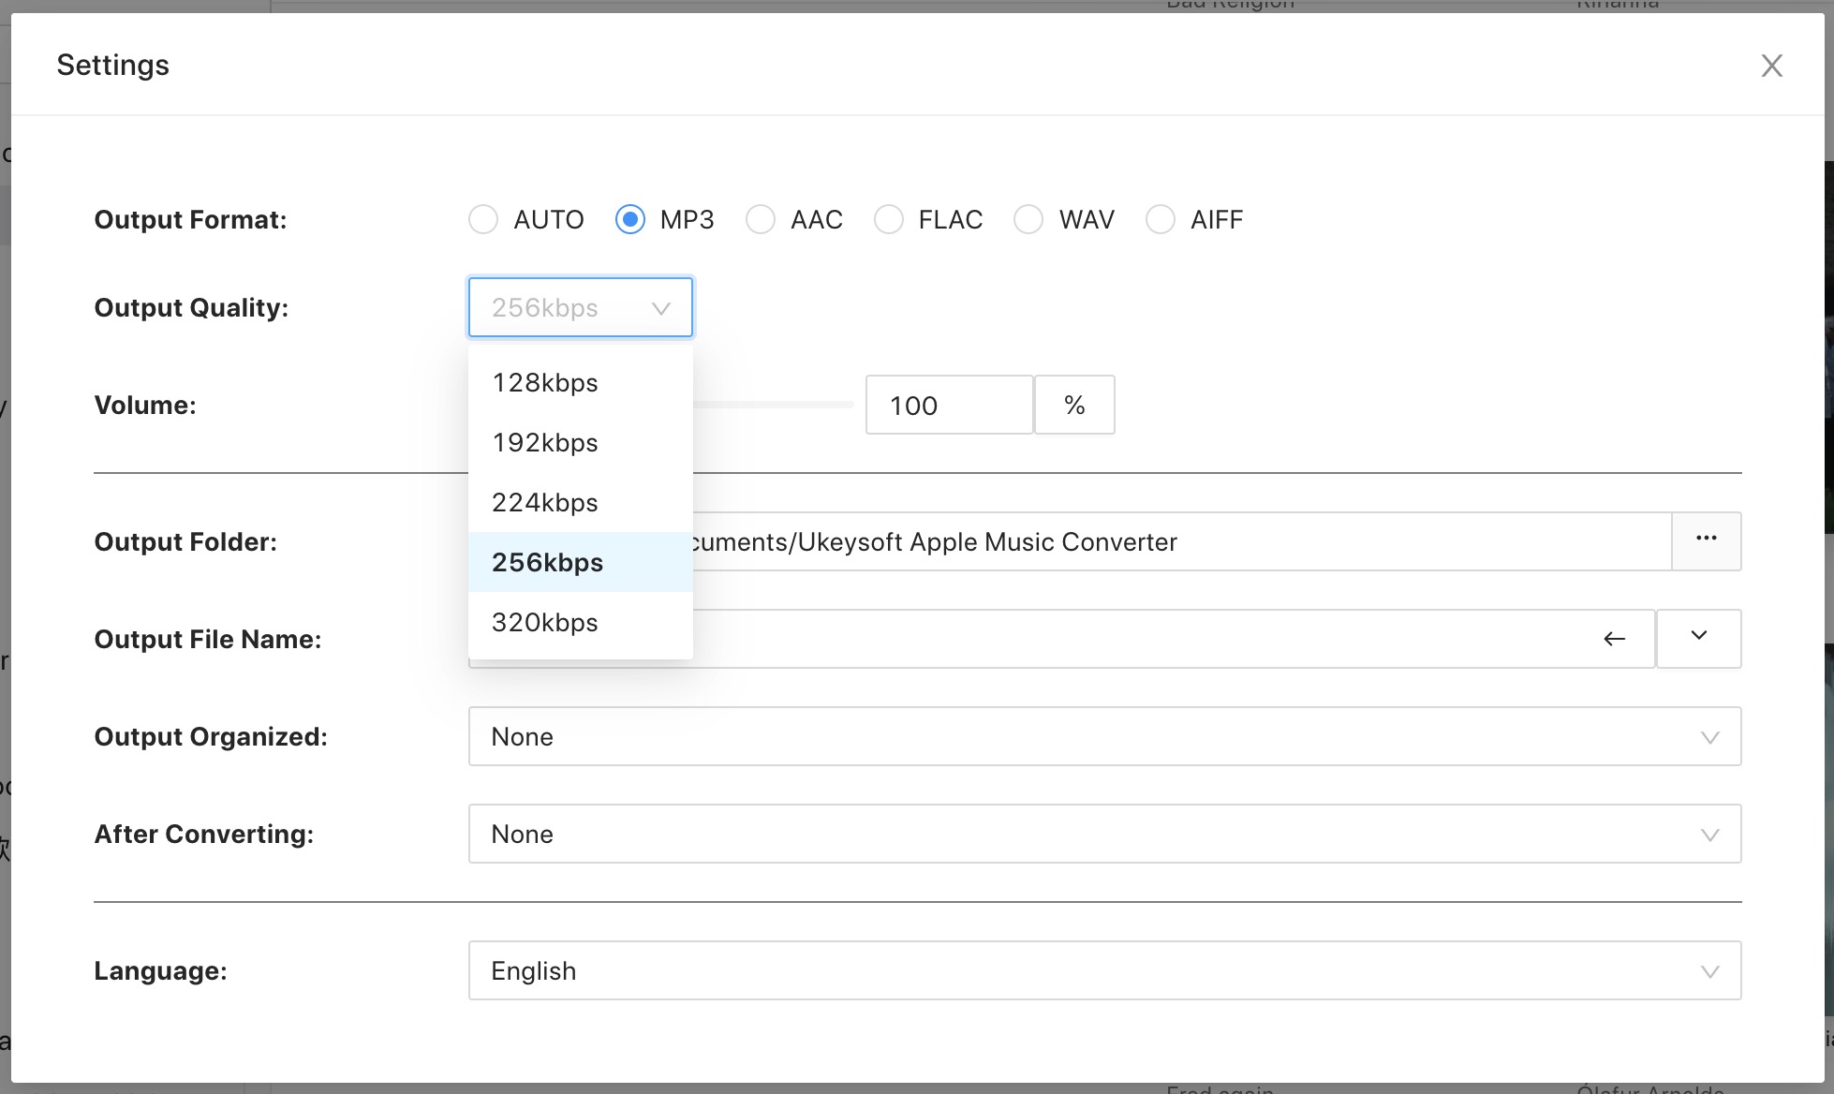
Task: Select AAC output format
Action: point(761,219)
